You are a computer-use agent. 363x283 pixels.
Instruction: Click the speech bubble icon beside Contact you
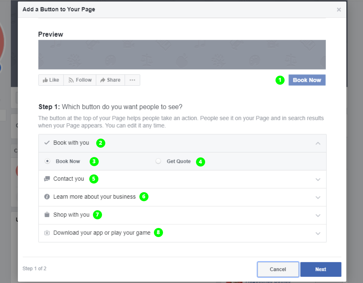click(47, 179)
